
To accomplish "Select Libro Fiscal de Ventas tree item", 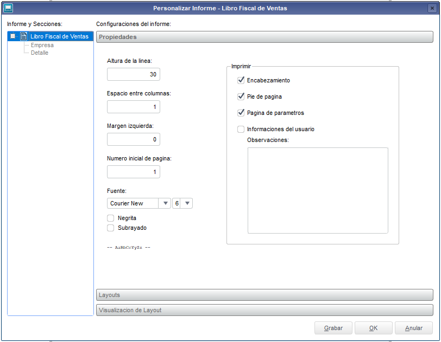I will click(x=59, y=36).
